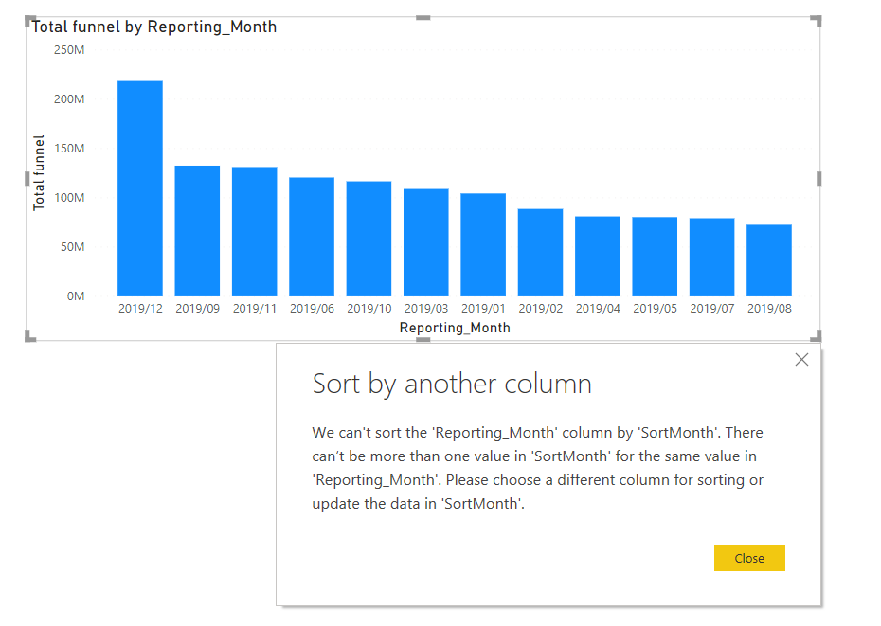Click the 2019/06 bar
881x626 pixels.
coord(312,237)
